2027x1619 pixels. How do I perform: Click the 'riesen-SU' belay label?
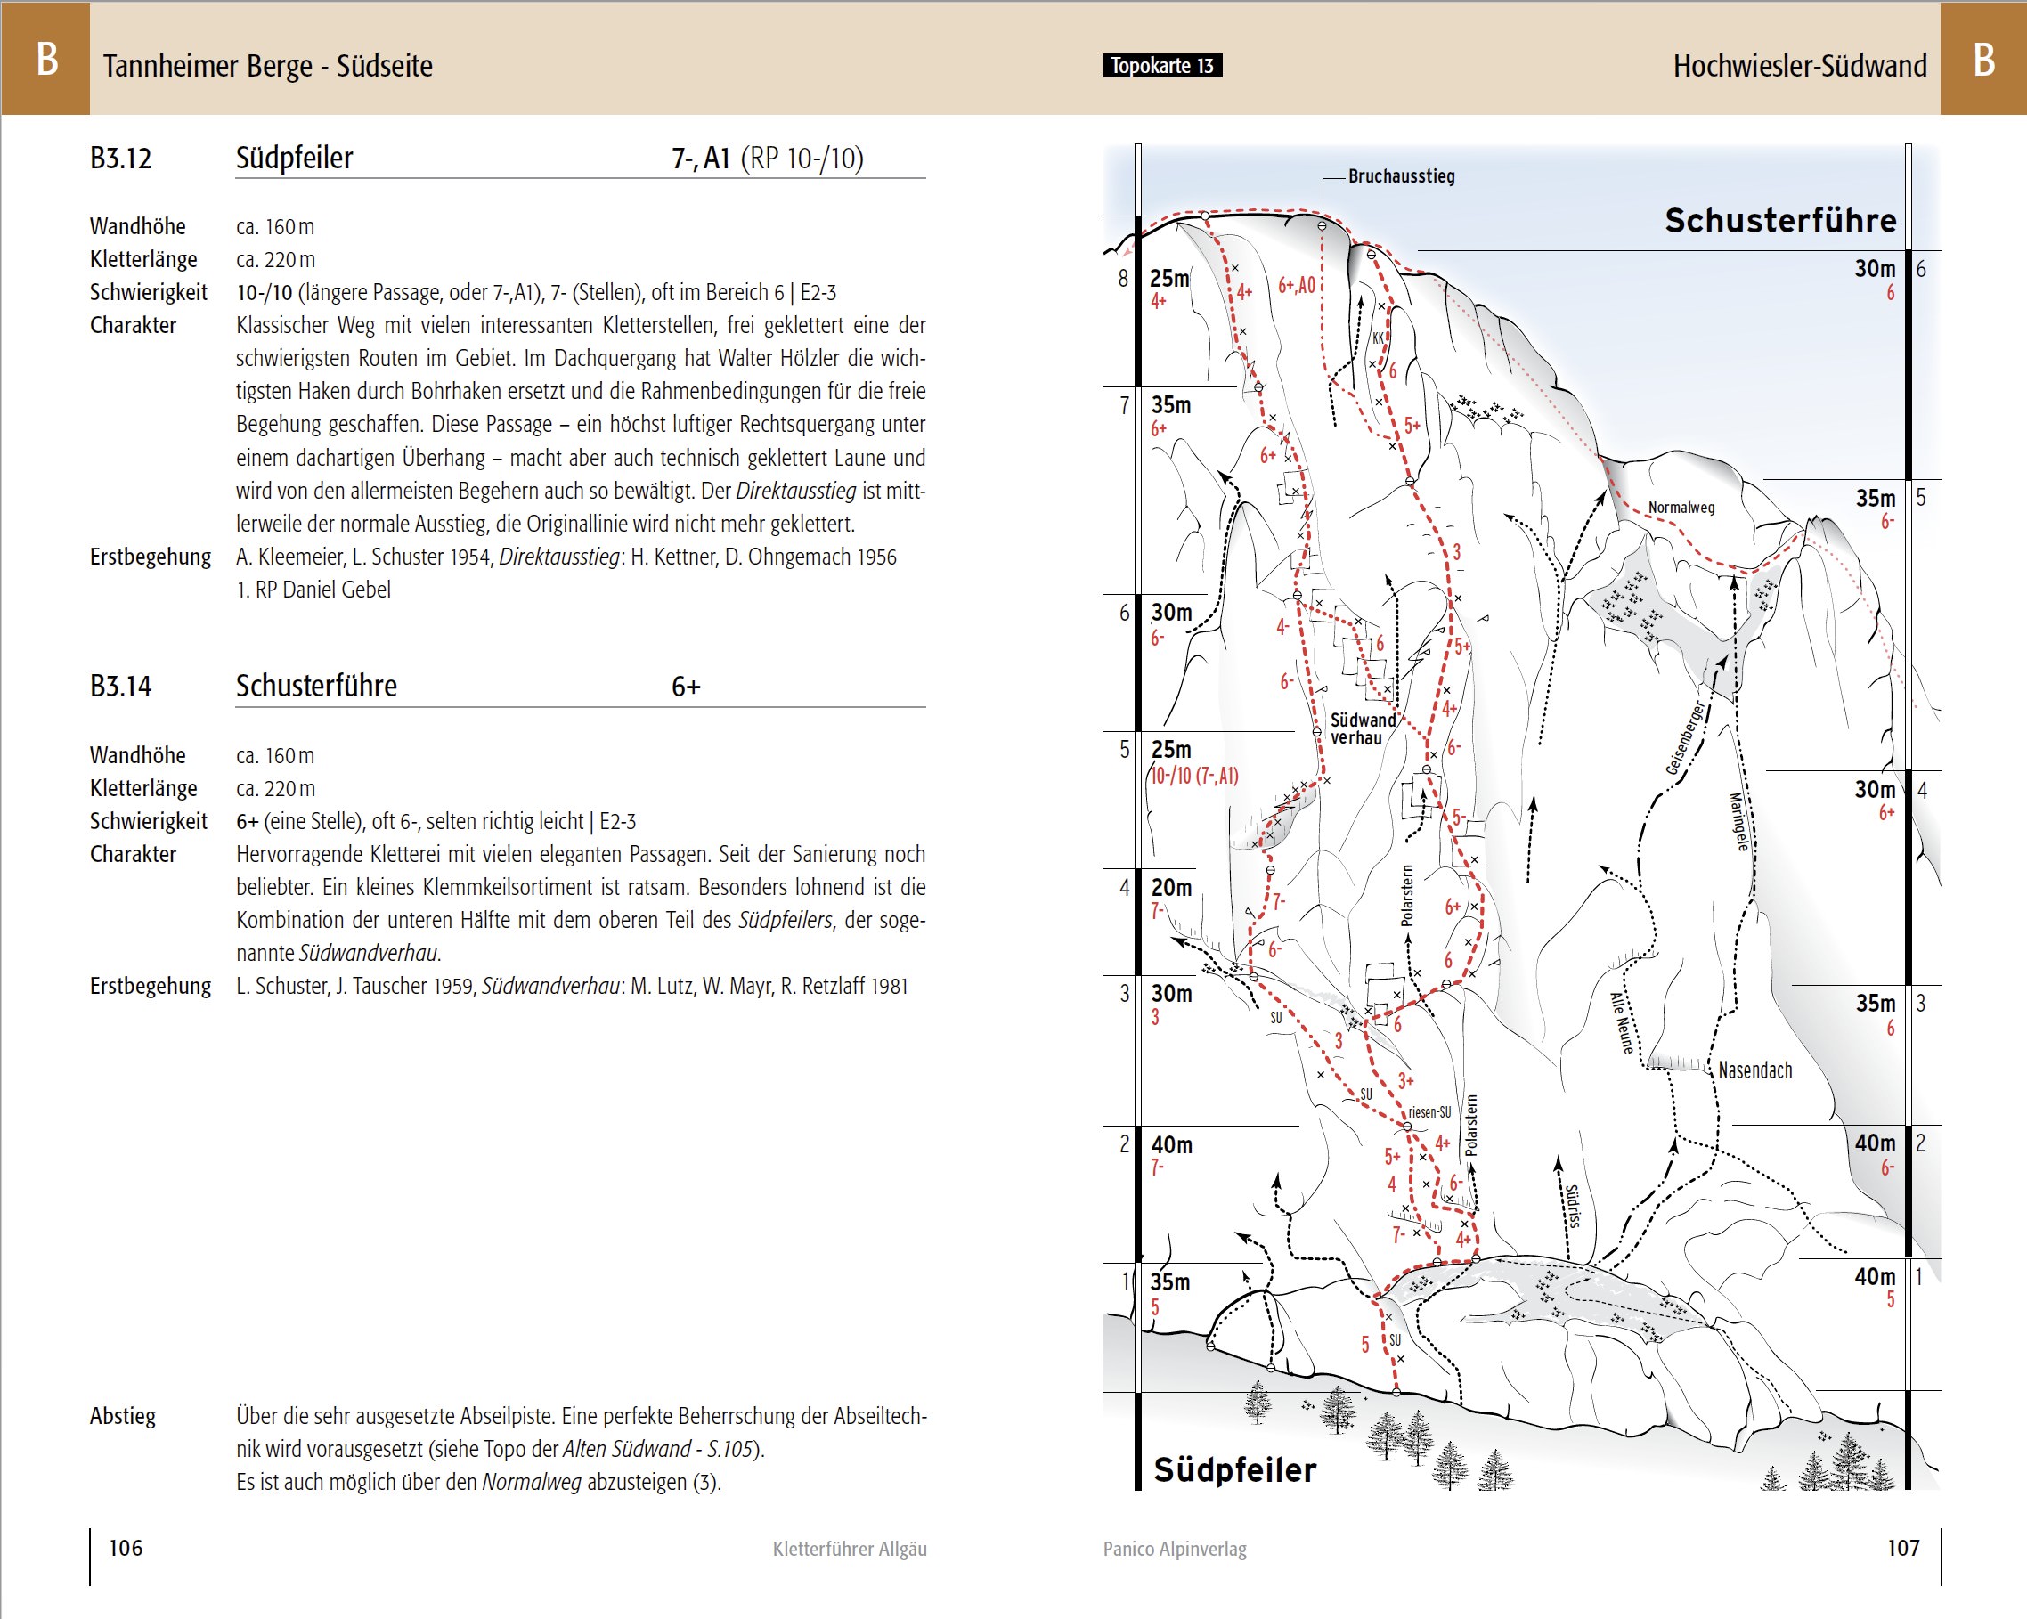pos(1429,1112)
